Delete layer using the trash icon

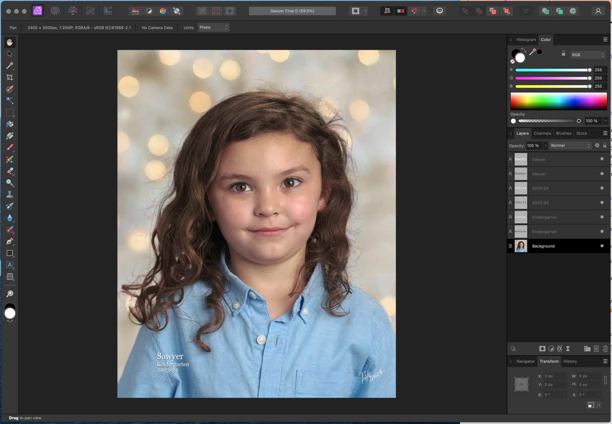(605, 349)
